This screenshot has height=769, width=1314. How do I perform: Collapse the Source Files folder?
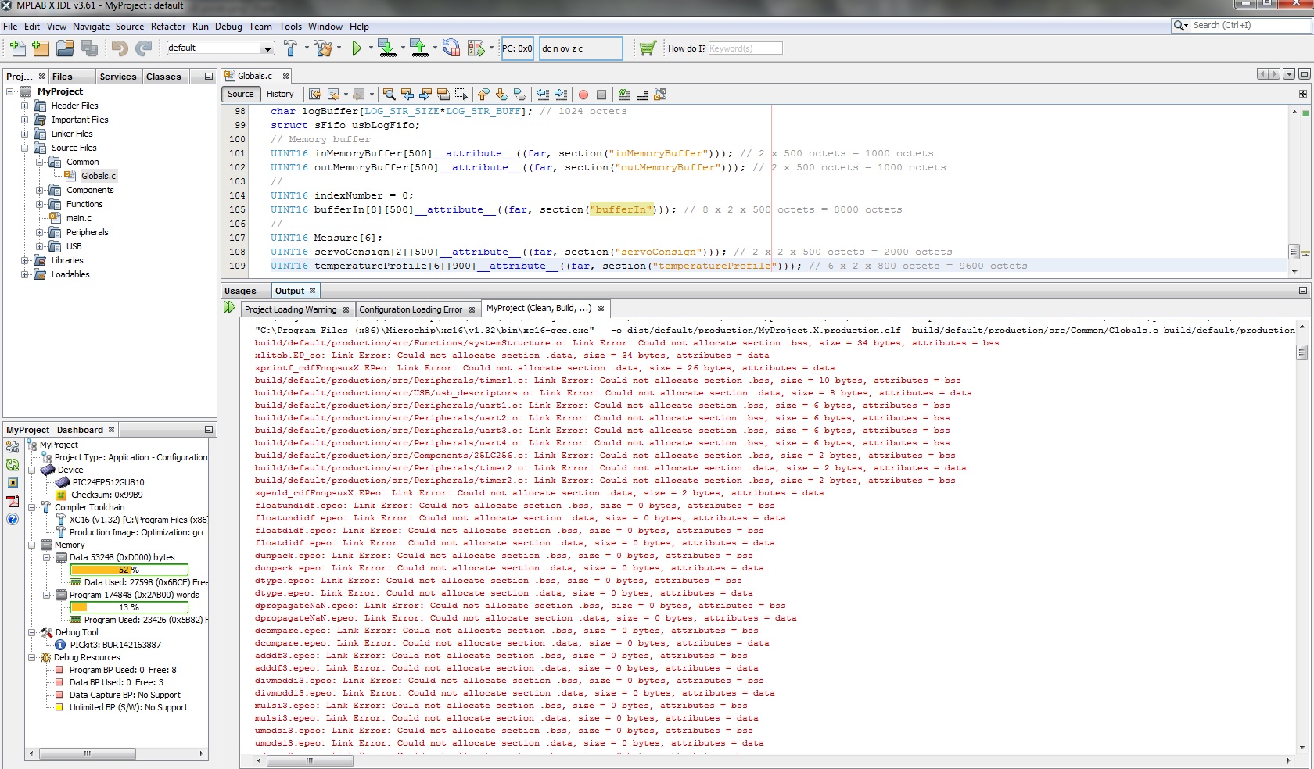coord(24,148)
